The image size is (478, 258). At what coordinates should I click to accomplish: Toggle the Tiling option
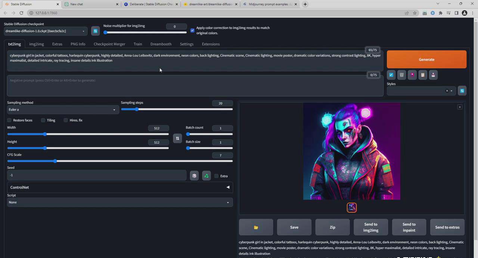(43, 120)
